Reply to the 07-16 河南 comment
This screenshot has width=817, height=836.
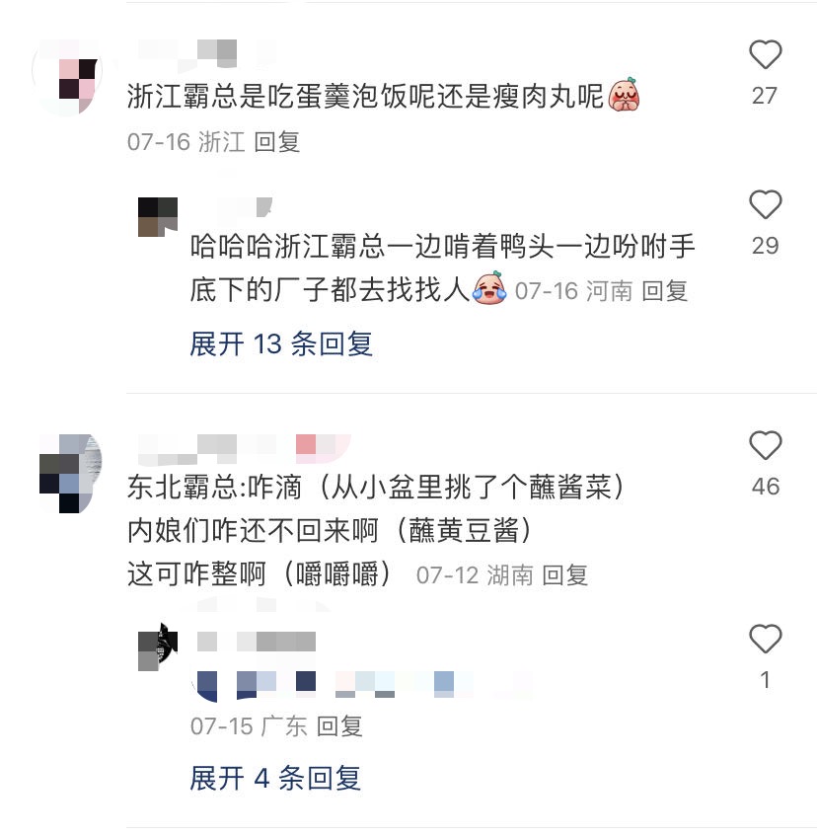pyautogui.click(x=665, y=291)
